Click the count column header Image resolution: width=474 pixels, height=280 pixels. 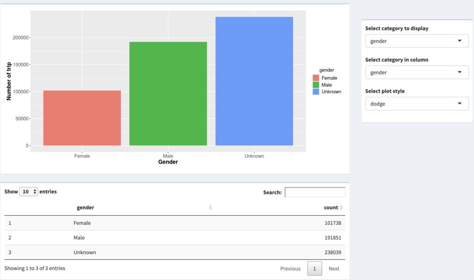point(331,207)
